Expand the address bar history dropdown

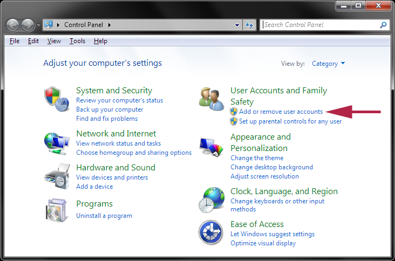click(x=237, y=25)
